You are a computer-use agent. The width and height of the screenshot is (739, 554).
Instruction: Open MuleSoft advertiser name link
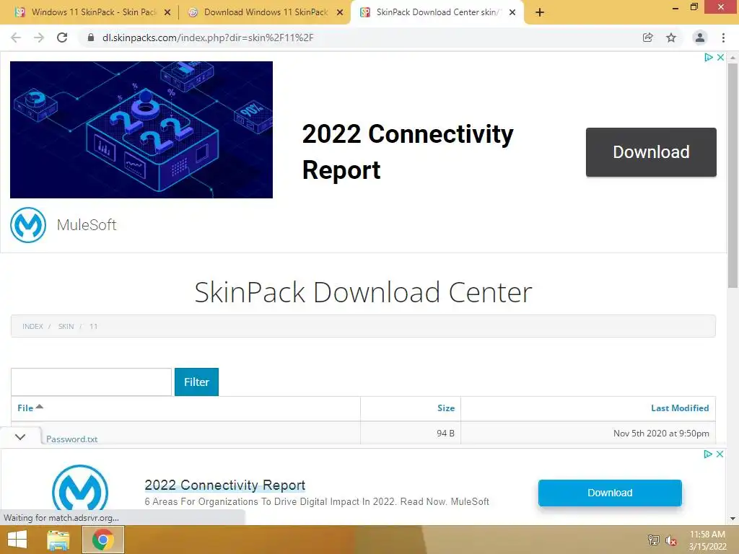point(87,225)
